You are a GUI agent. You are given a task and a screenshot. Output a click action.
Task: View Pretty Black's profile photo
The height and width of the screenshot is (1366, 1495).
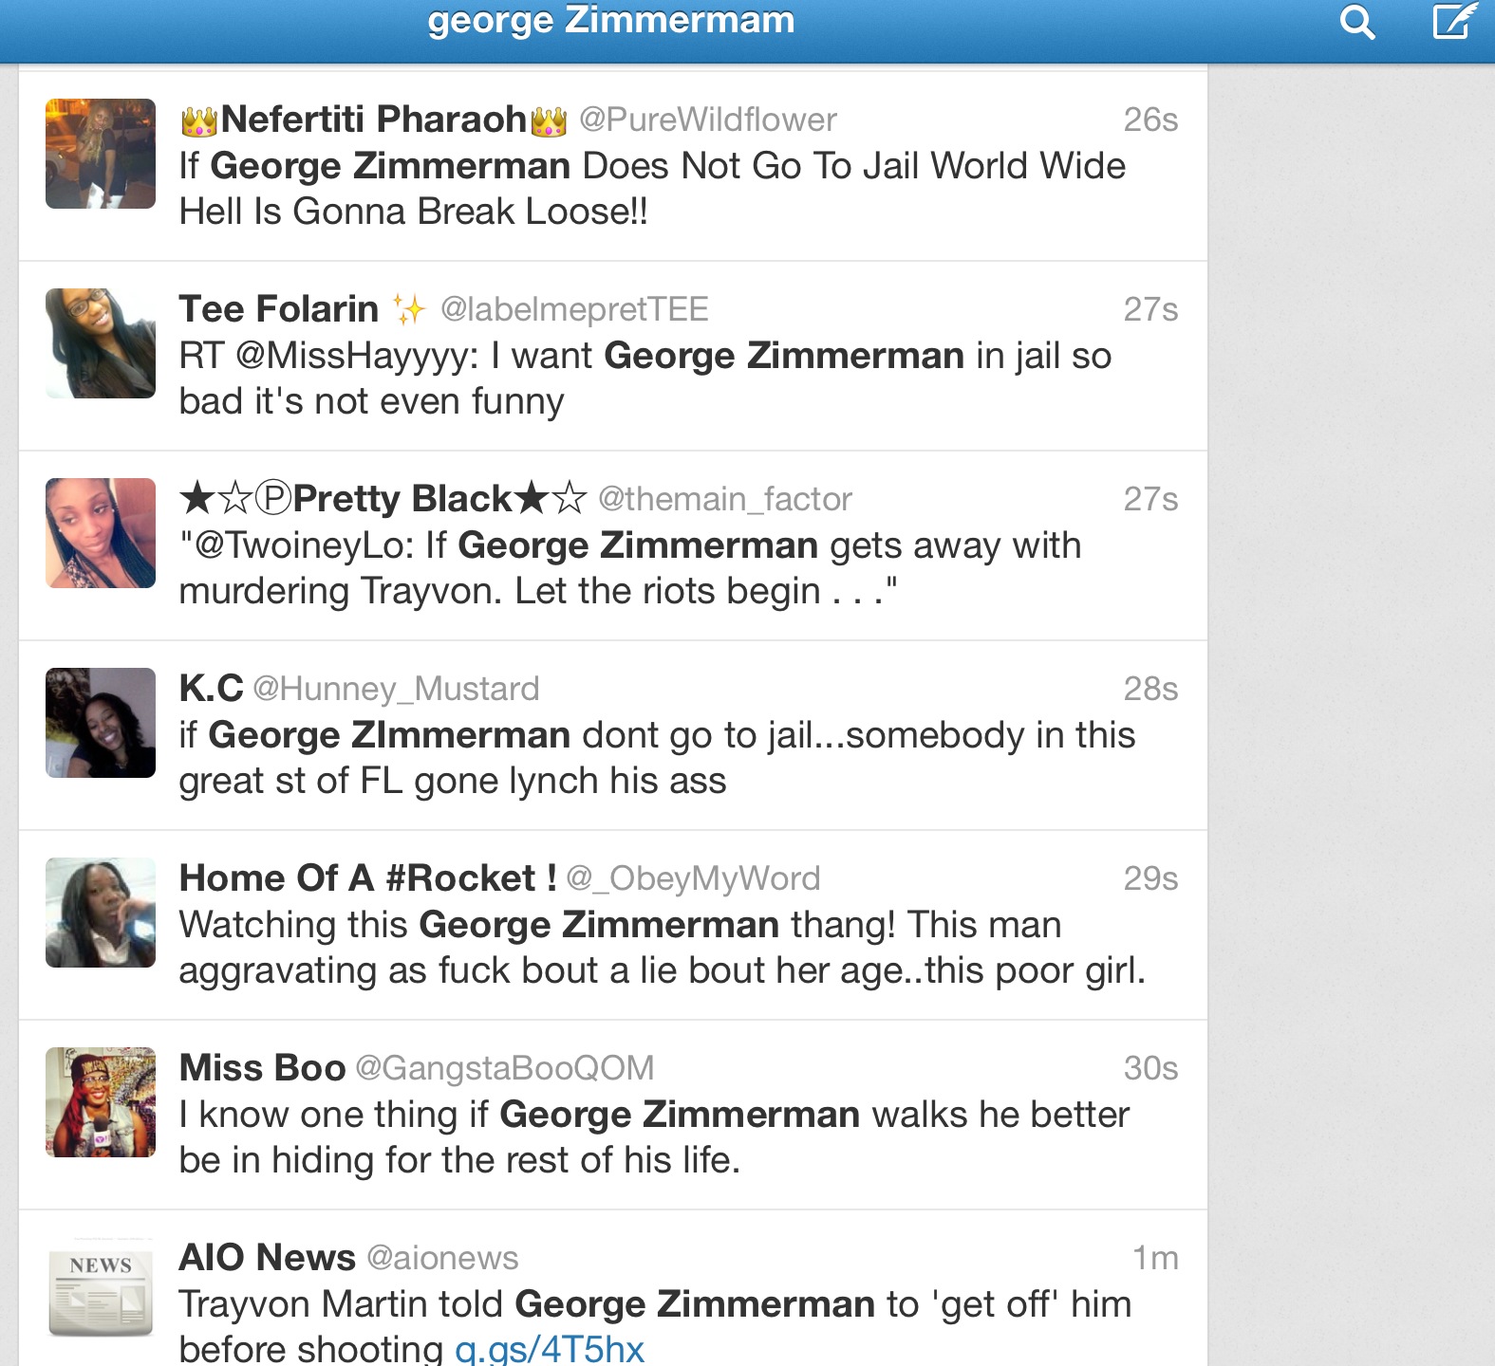click(x=101, y=533)
